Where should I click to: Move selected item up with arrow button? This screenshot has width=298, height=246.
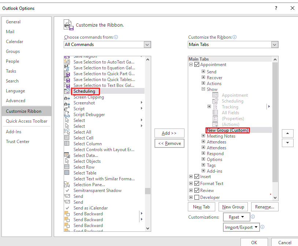[287, 134]
